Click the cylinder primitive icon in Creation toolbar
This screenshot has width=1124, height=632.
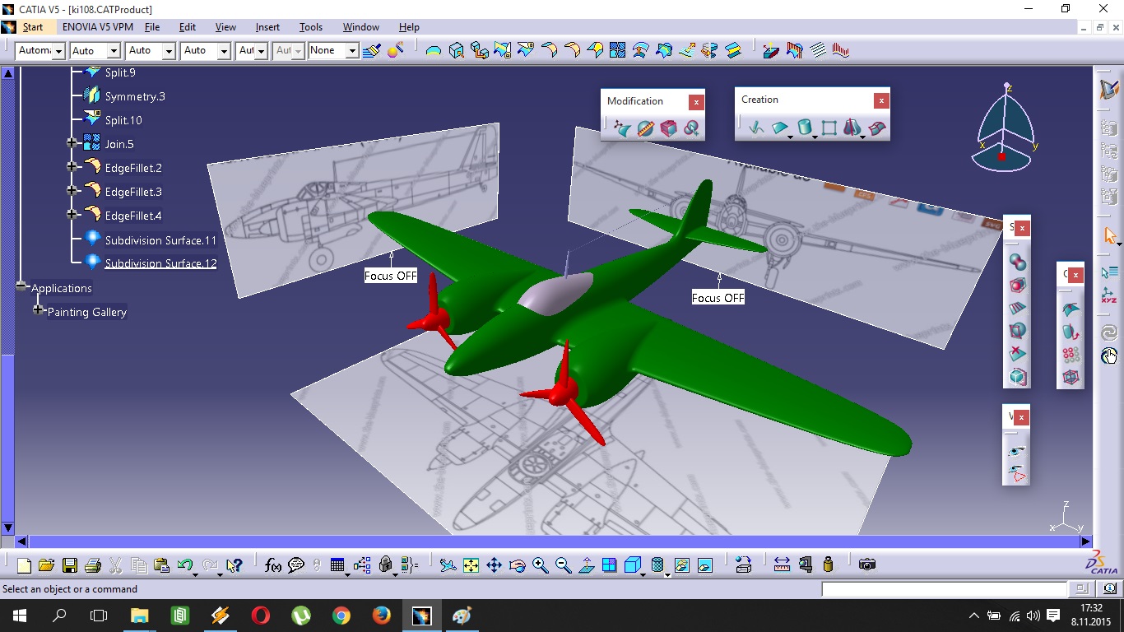pos(805,128)
